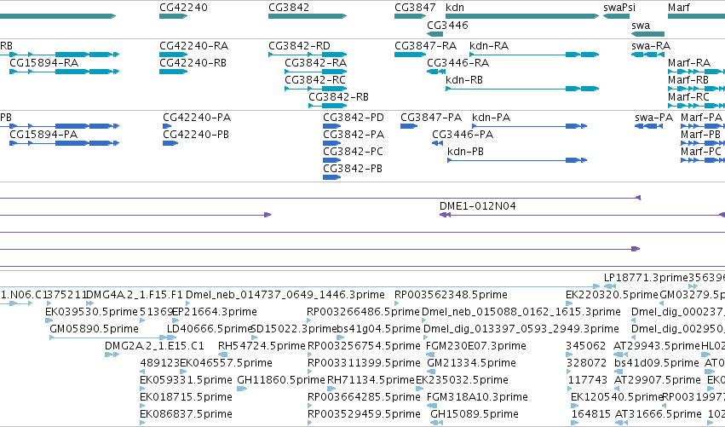
Task: Select EST SD15022.3prime
Action: tap(293, 329)
